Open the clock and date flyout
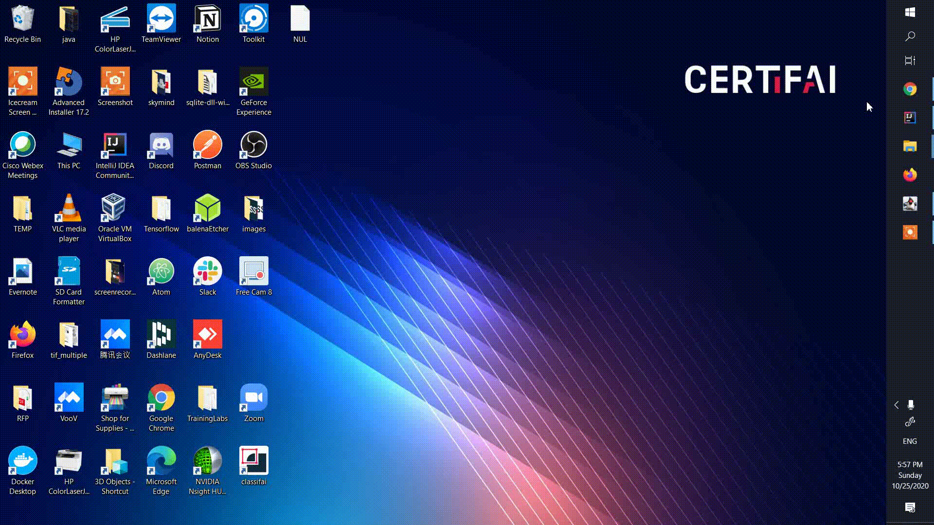The width and height of the screenshot is (934, 525). [x=910, y=475]
